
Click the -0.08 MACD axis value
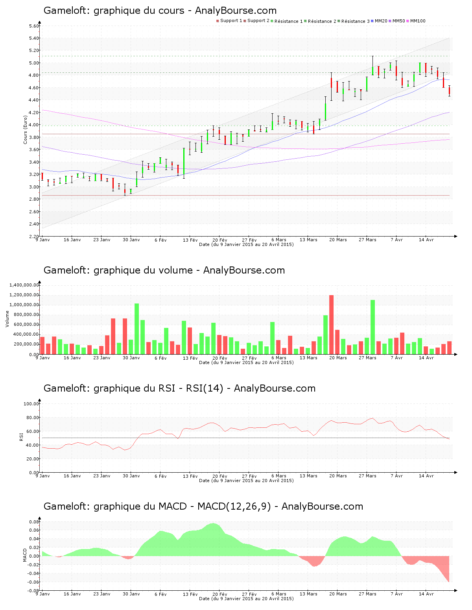pos(33,591)
